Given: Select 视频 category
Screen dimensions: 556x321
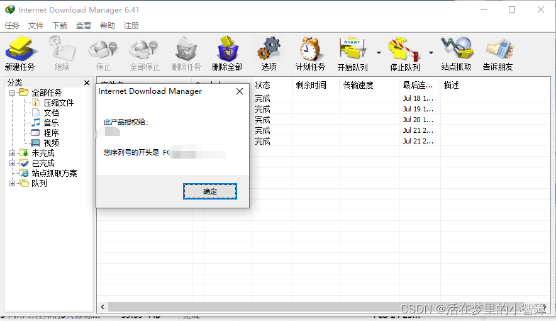Looking at the screenshot, I should coord(51,143).
